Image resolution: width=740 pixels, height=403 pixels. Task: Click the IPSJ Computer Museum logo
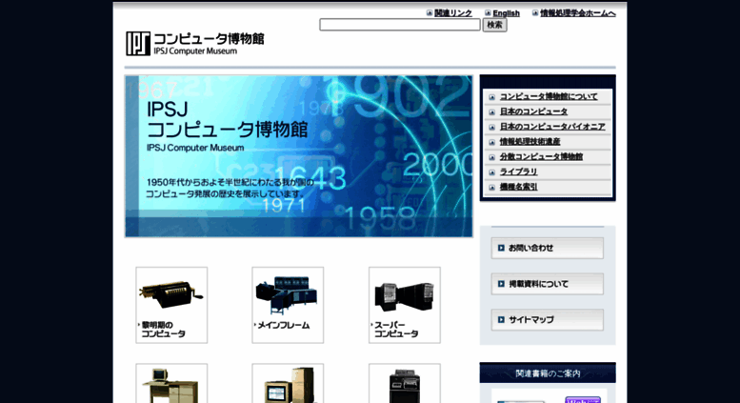(x=195, y=44)
